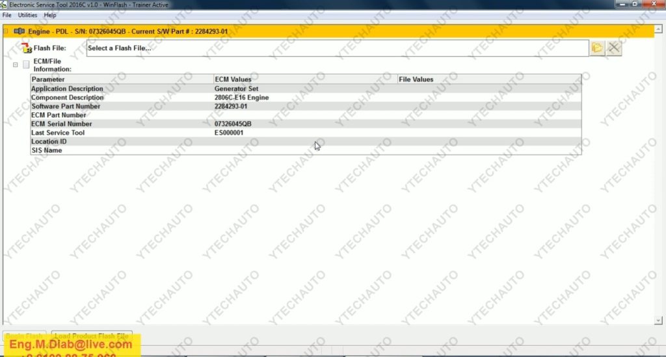Click the app icon in the title bar
The height and width of the screenshot is (357, 666).
click(4, 4)
